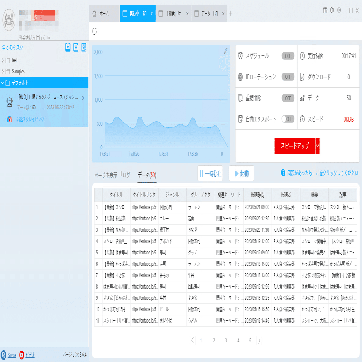Viewport: 362px width, 362px height.
Task: Switch to the ホーム tab
Action: (x=104, y=14)
